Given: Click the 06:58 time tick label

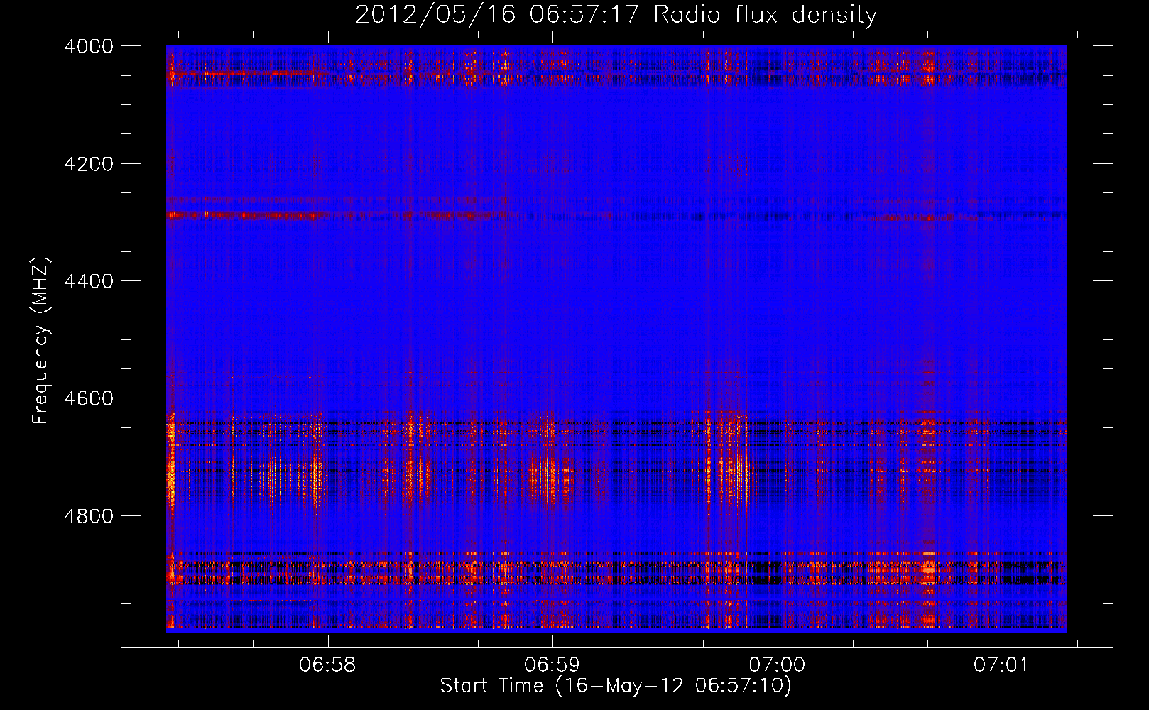Looking at the screenshot, I should (x=327, y=665).
